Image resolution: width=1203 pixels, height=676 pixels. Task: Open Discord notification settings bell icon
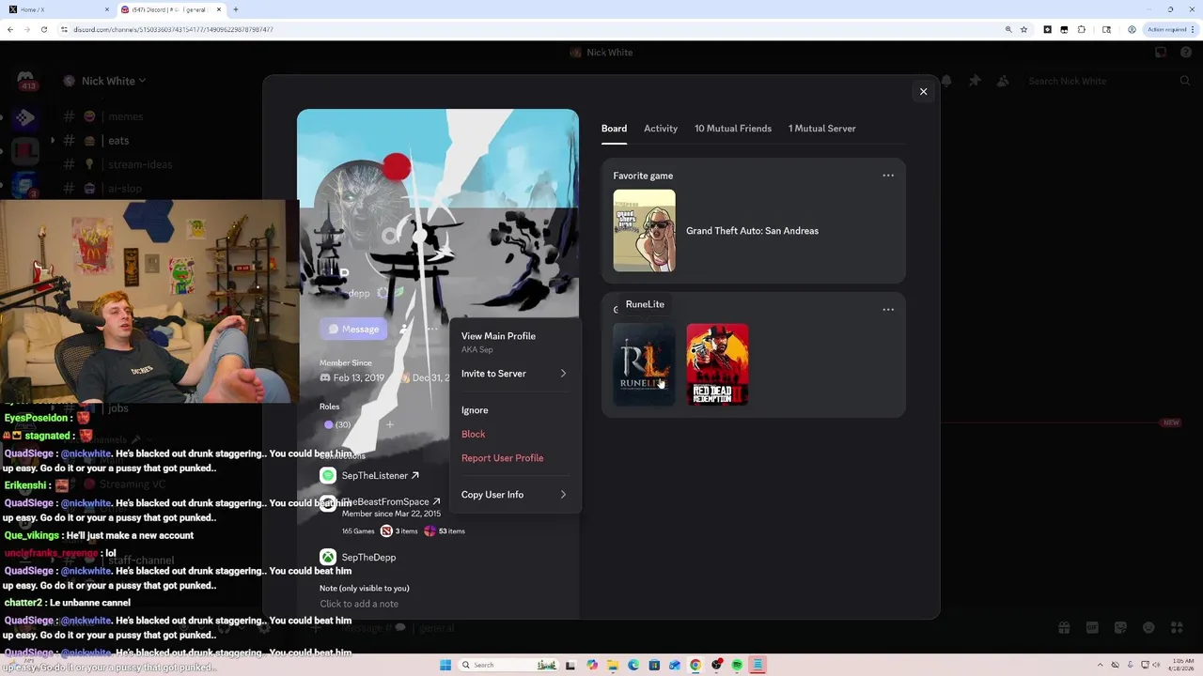coord(946,81)
